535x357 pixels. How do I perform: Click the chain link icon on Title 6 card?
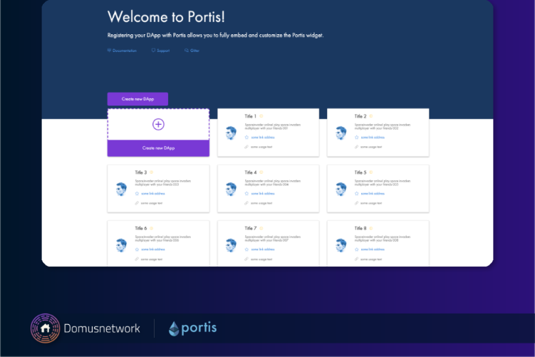tap(137, 259)
